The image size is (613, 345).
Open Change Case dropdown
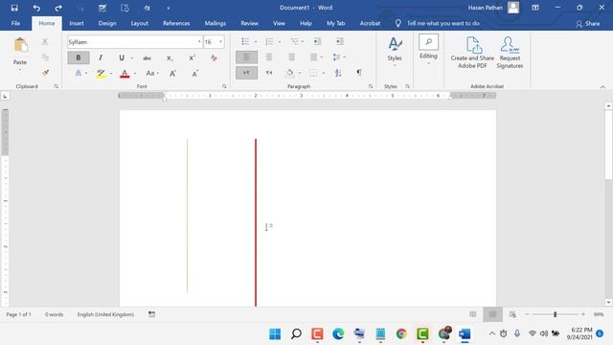pyautogui.click(x=152, y=73)
